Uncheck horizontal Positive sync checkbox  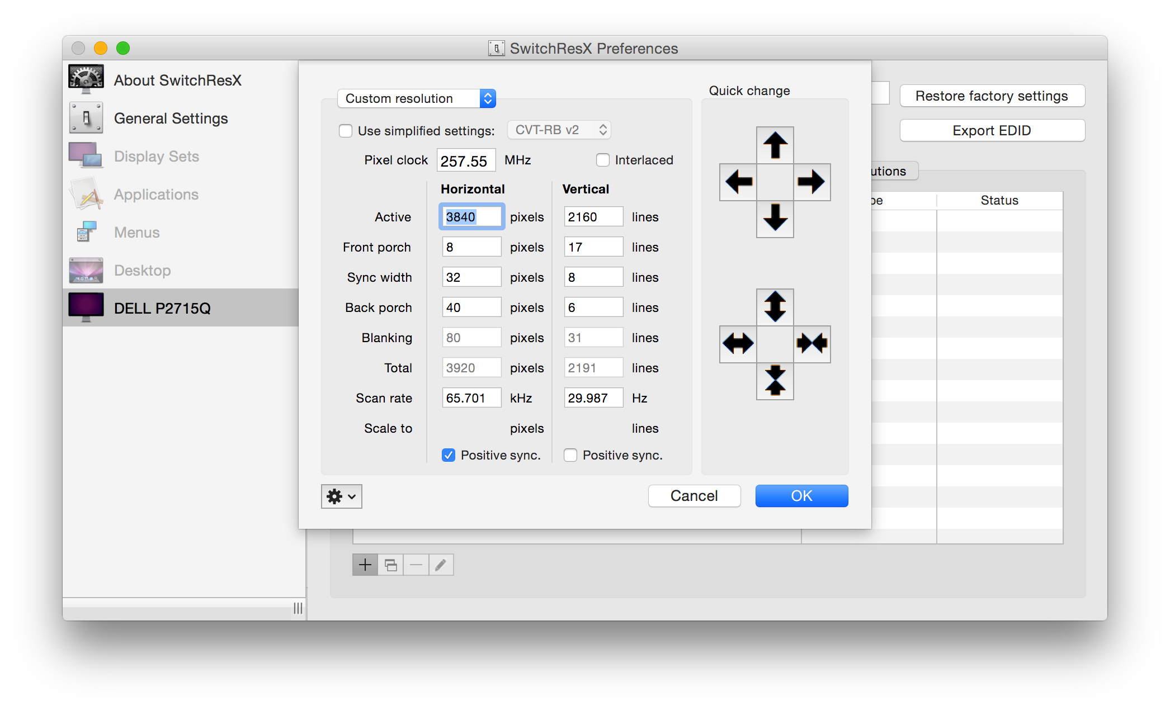tap(448, 455)
